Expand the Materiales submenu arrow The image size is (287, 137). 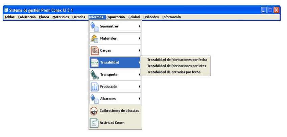(x=140, y=39)
